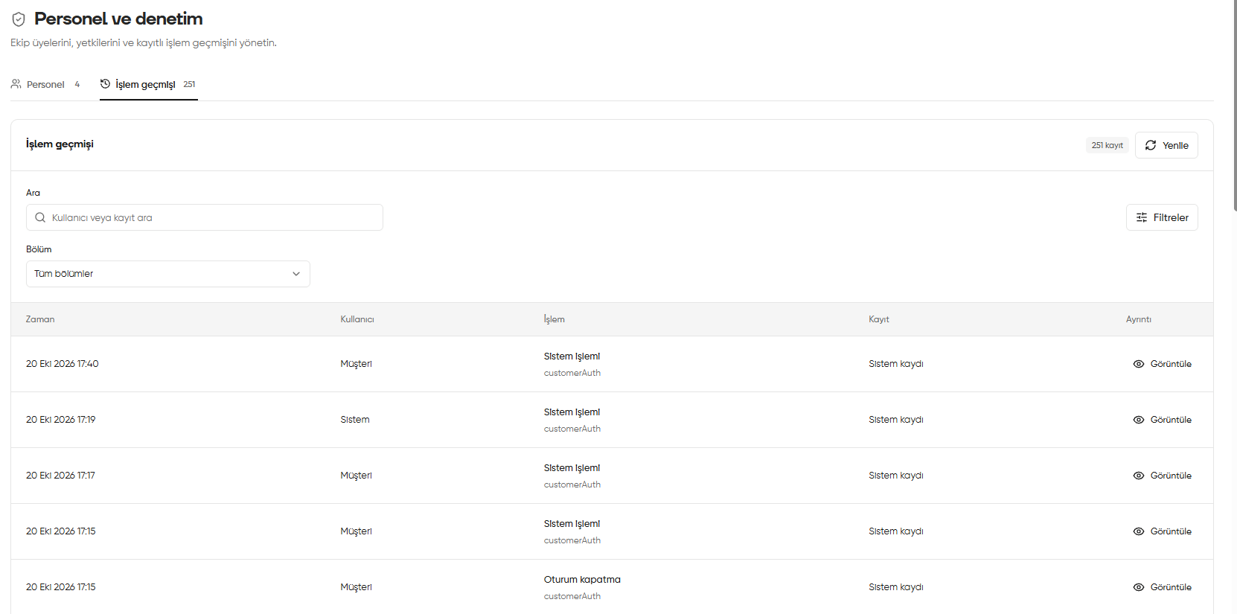Click the Kayıt column header

click(x=879, y=319)
